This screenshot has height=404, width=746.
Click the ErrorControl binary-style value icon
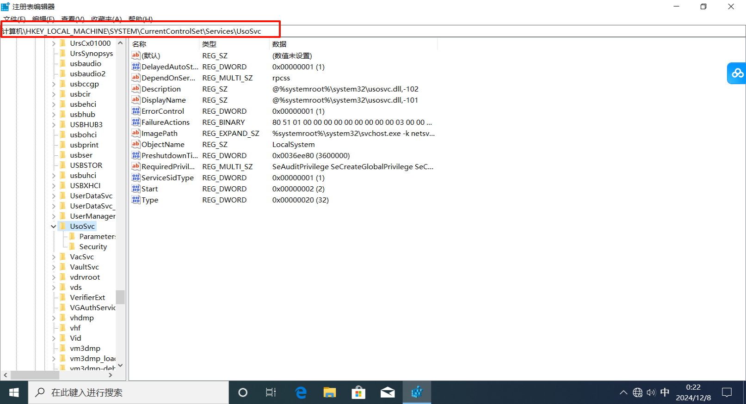[136, 111]
